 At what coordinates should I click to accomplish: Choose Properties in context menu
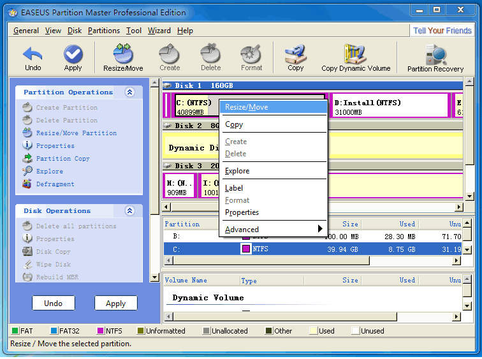click(x=273, y=212)
